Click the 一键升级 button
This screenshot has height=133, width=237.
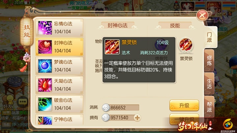pyautogui.click(x=184, y=119)
